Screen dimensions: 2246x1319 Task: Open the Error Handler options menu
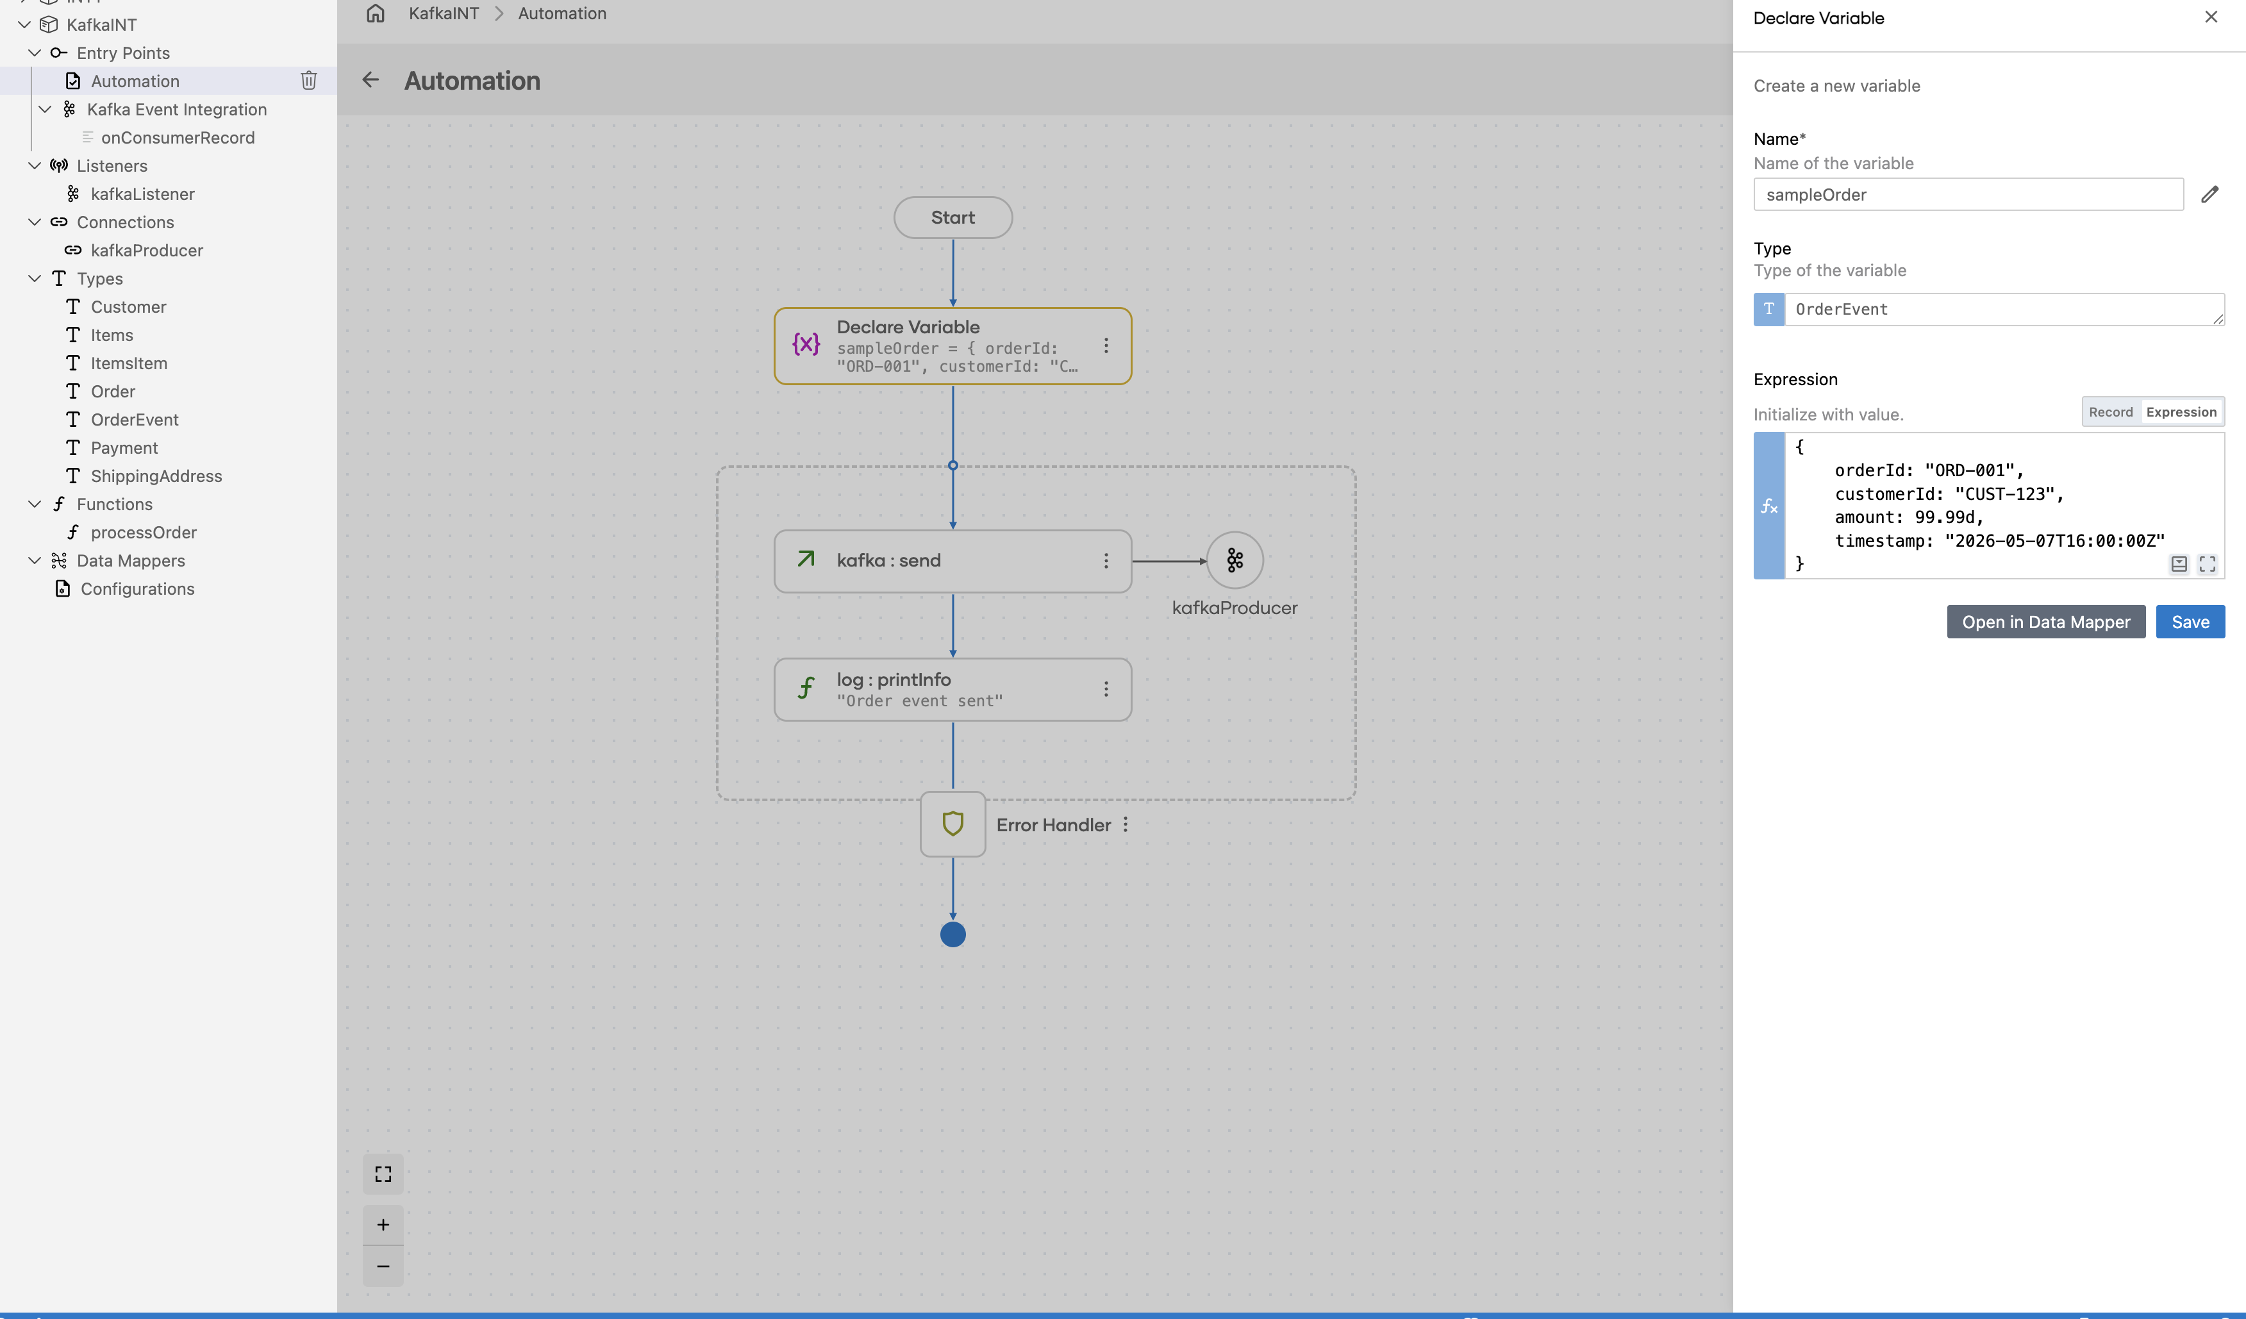click(1126, 824)
